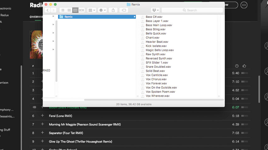Select file Reversed Synth.wav

(159, 58)
